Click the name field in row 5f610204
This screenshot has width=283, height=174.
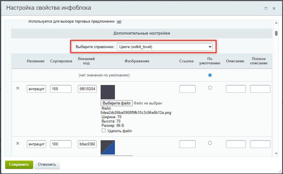37,89
